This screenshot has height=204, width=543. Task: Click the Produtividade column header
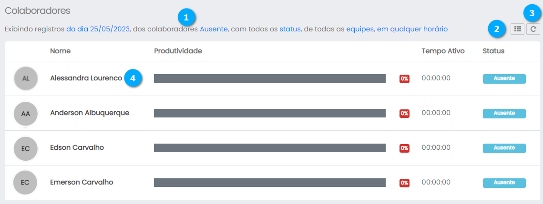coord(178,51)
